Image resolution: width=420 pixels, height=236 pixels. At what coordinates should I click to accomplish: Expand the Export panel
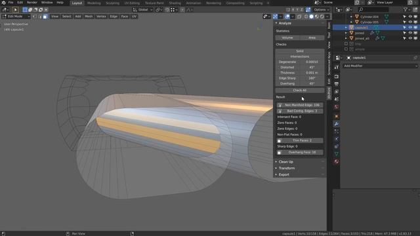pyautogui.click(x=283, y=175)
